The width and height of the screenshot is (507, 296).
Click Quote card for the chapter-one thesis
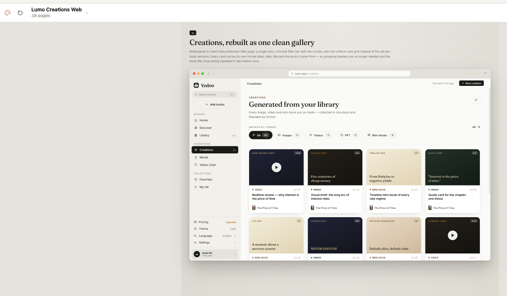coord(448,197)
